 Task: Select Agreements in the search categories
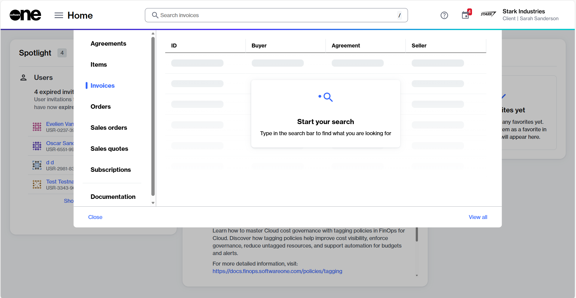tap(108, 44)
